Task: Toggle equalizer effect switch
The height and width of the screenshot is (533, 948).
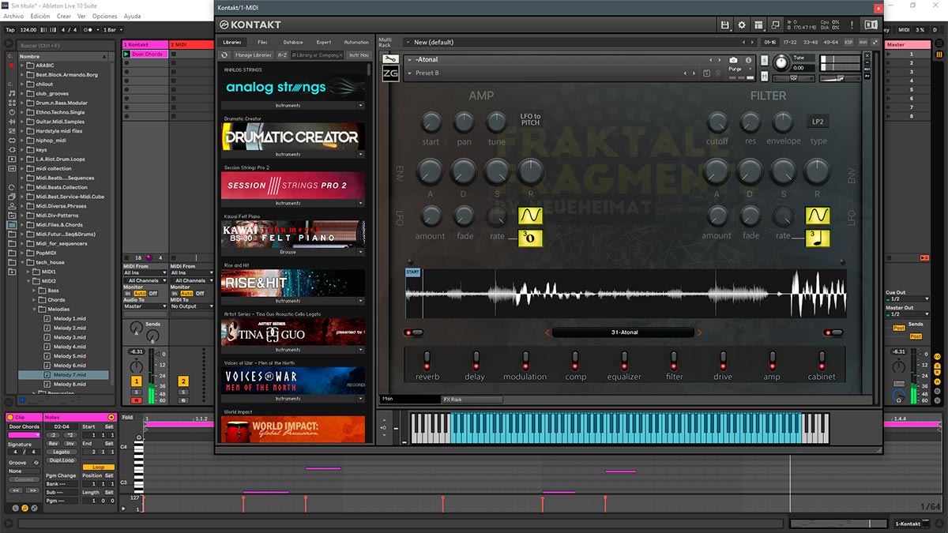Action: pyautogui.click(x=624, y=361)
